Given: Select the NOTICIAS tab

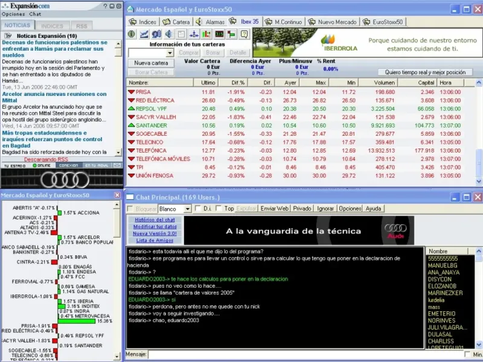Looking at the screenshot, I should pos(18,25).
